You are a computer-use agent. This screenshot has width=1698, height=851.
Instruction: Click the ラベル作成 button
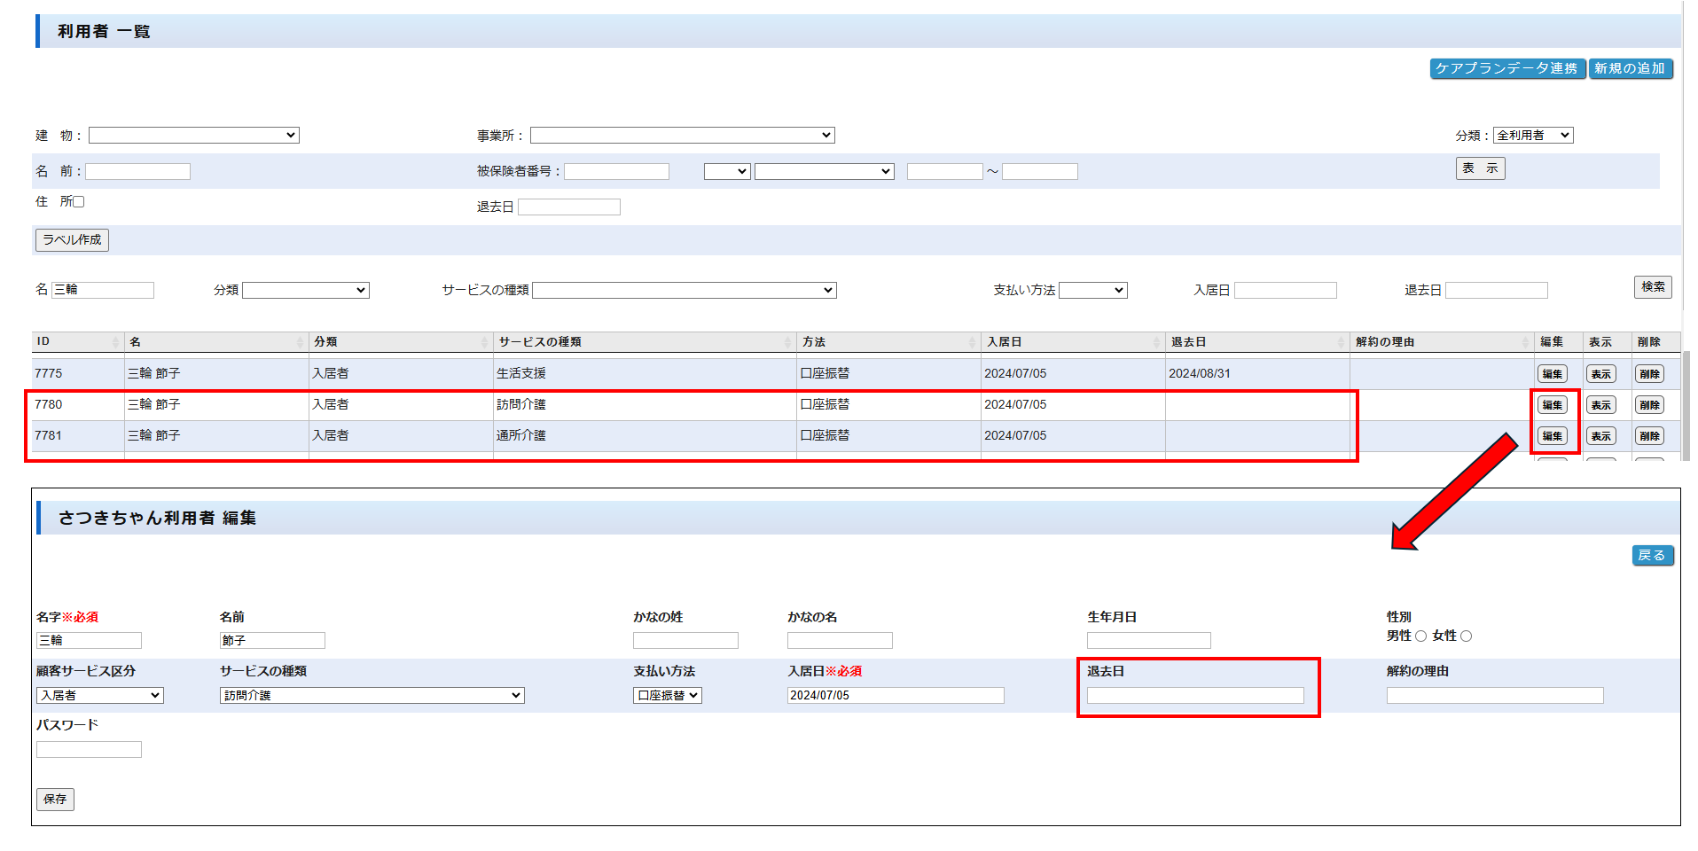[x=72, y=240]
